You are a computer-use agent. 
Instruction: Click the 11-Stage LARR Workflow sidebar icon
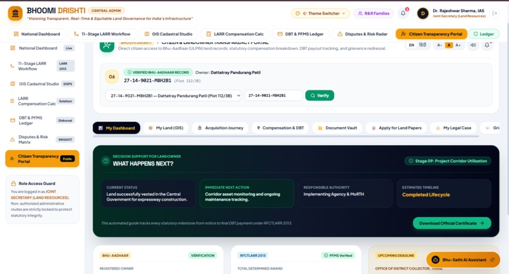click(12, 66)
